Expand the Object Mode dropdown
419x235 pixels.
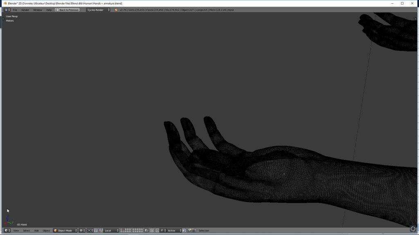click(65, 231)
